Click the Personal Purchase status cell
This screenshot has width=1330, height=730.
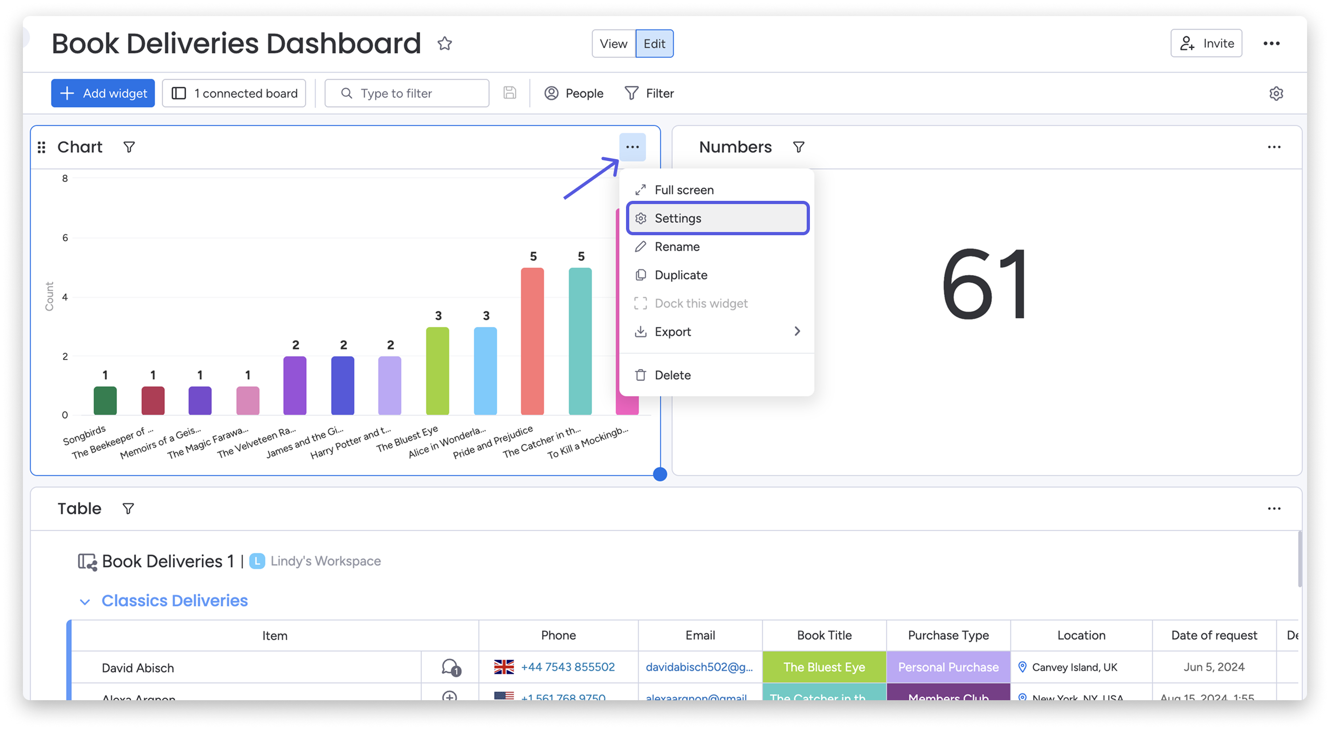948,667
